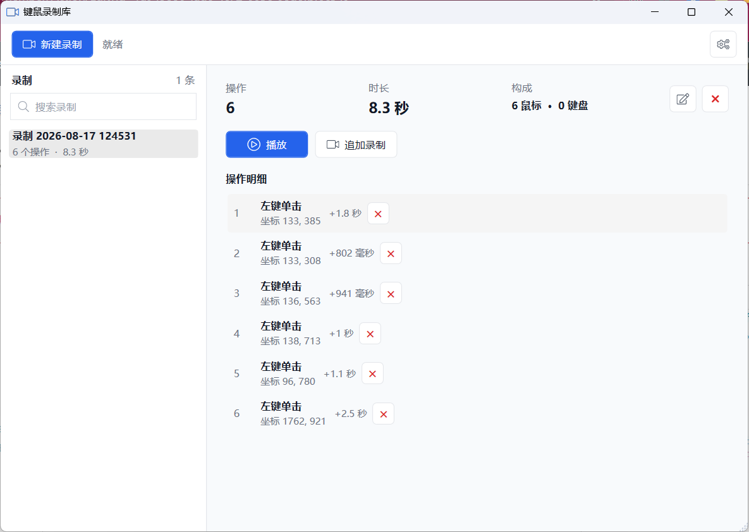Click the text 坐标 96, 780
Screen dimensions: 749x532
(x=288, y=381)
